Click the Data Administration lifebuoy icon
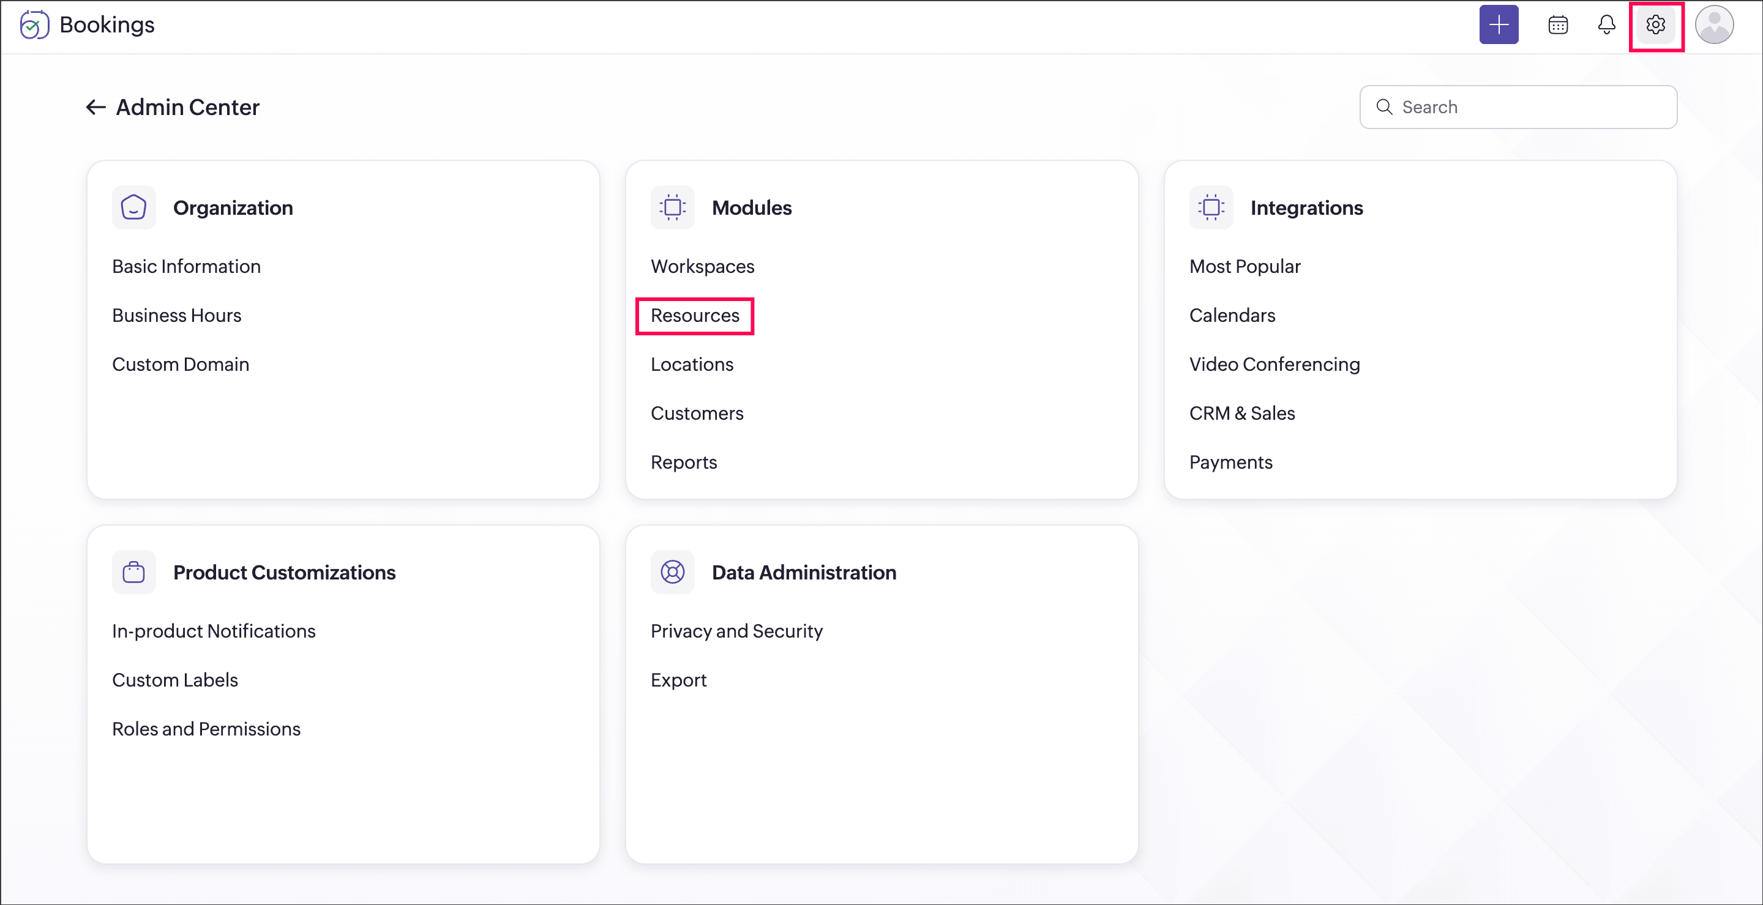1763x905 pixels. 672,572
